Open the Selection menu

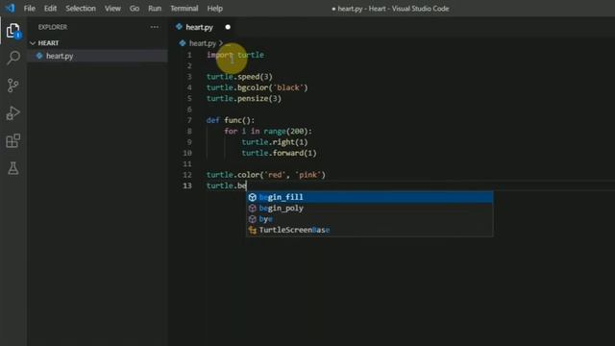coord(81,9)
